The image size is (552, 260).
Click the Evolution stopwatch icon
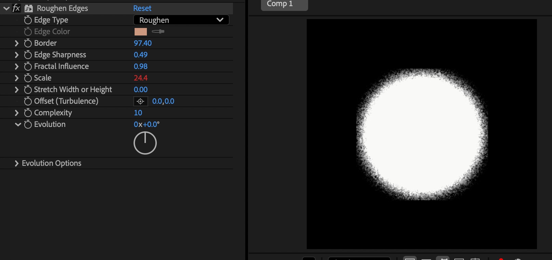(28, 125)
